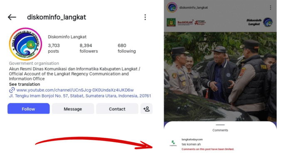Tap the Message button

[73, 109]
